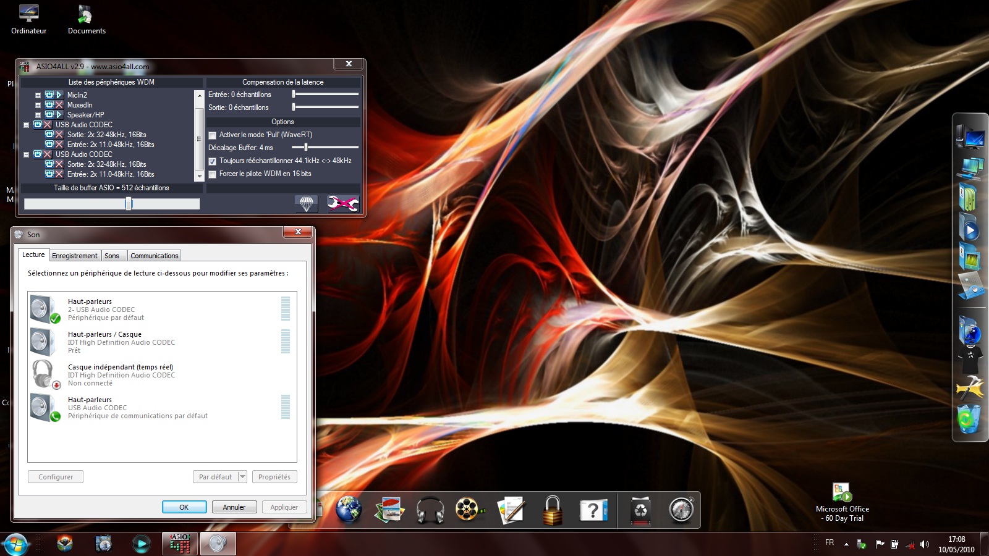Open the globe icon in the dock
Viewport: 989px width, 556px height.
click(x=349, y=510)
